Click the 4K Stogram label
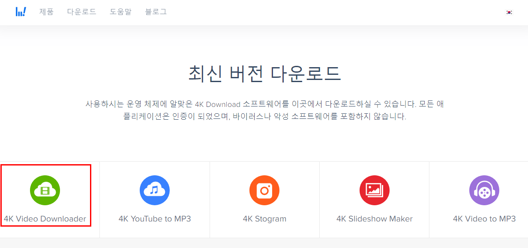Screen dimensions: 528x248 (264, 219)
